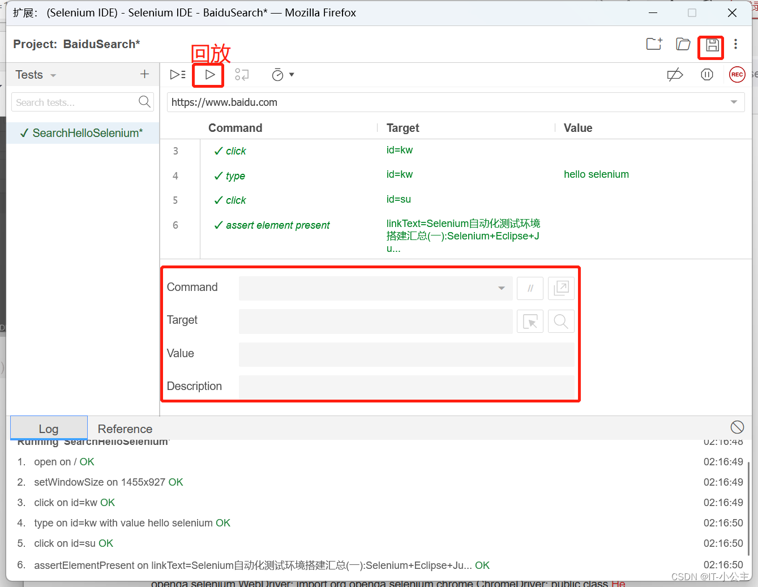The image size is (758, 587).
Task: Open the Tests view dropdown
Action: point(36,75)
